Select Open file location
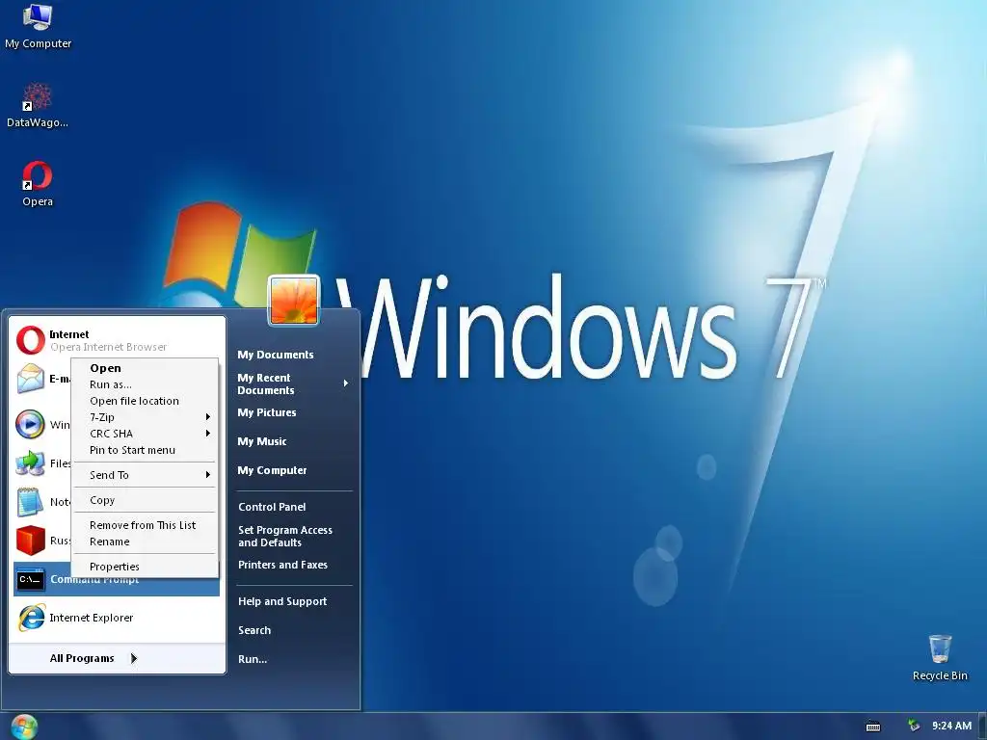Image resolution: width=987 pixels, height=740 pixels. (x=145, y=401)
